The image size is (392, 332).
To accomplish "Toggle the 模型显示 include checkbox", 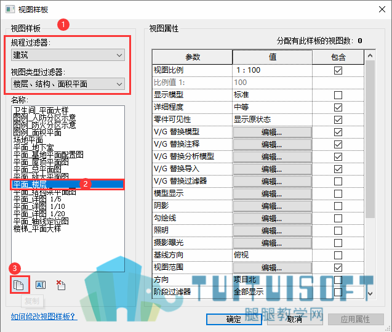I will (338, 193).
